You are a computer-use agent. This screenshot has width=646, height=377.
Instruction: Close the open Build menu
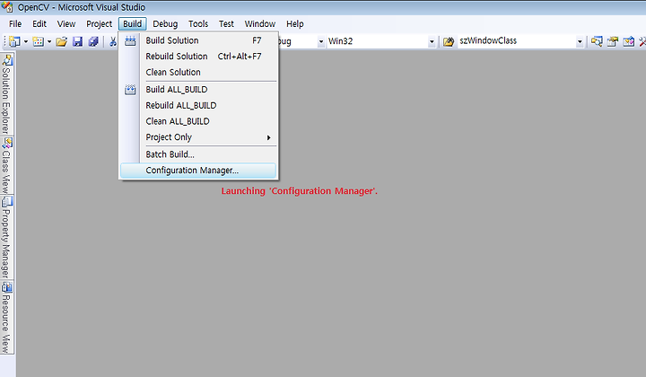coord(132,24)
